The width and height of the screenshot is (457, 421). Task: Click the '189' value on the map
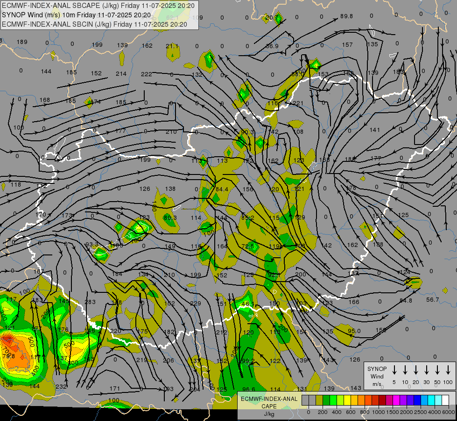(22, 42)
